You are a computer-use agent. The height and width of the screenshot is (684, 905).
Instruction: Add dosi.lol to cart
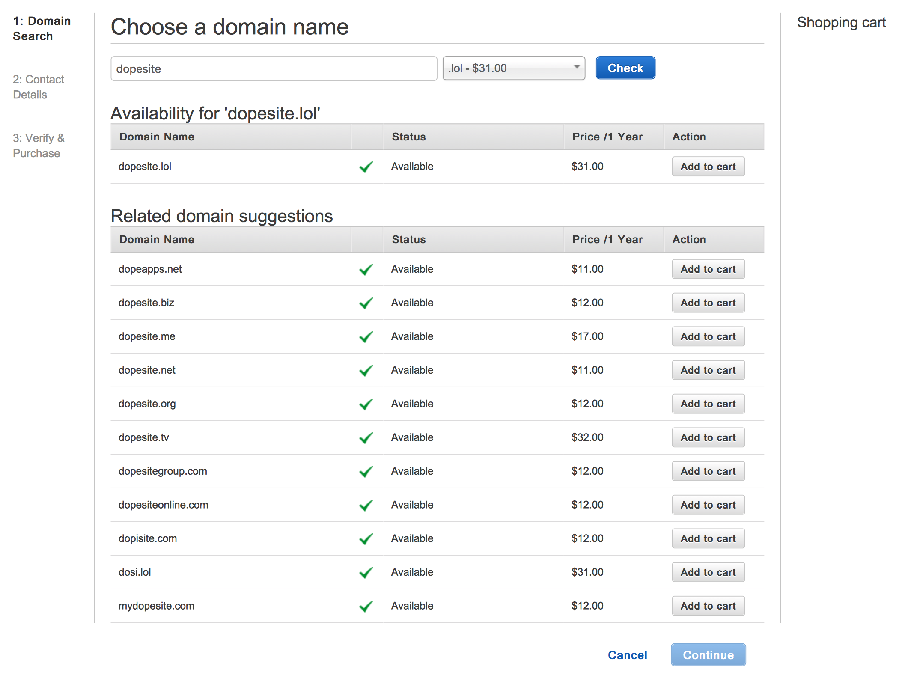pyautogui.click(x=708, y=572)
